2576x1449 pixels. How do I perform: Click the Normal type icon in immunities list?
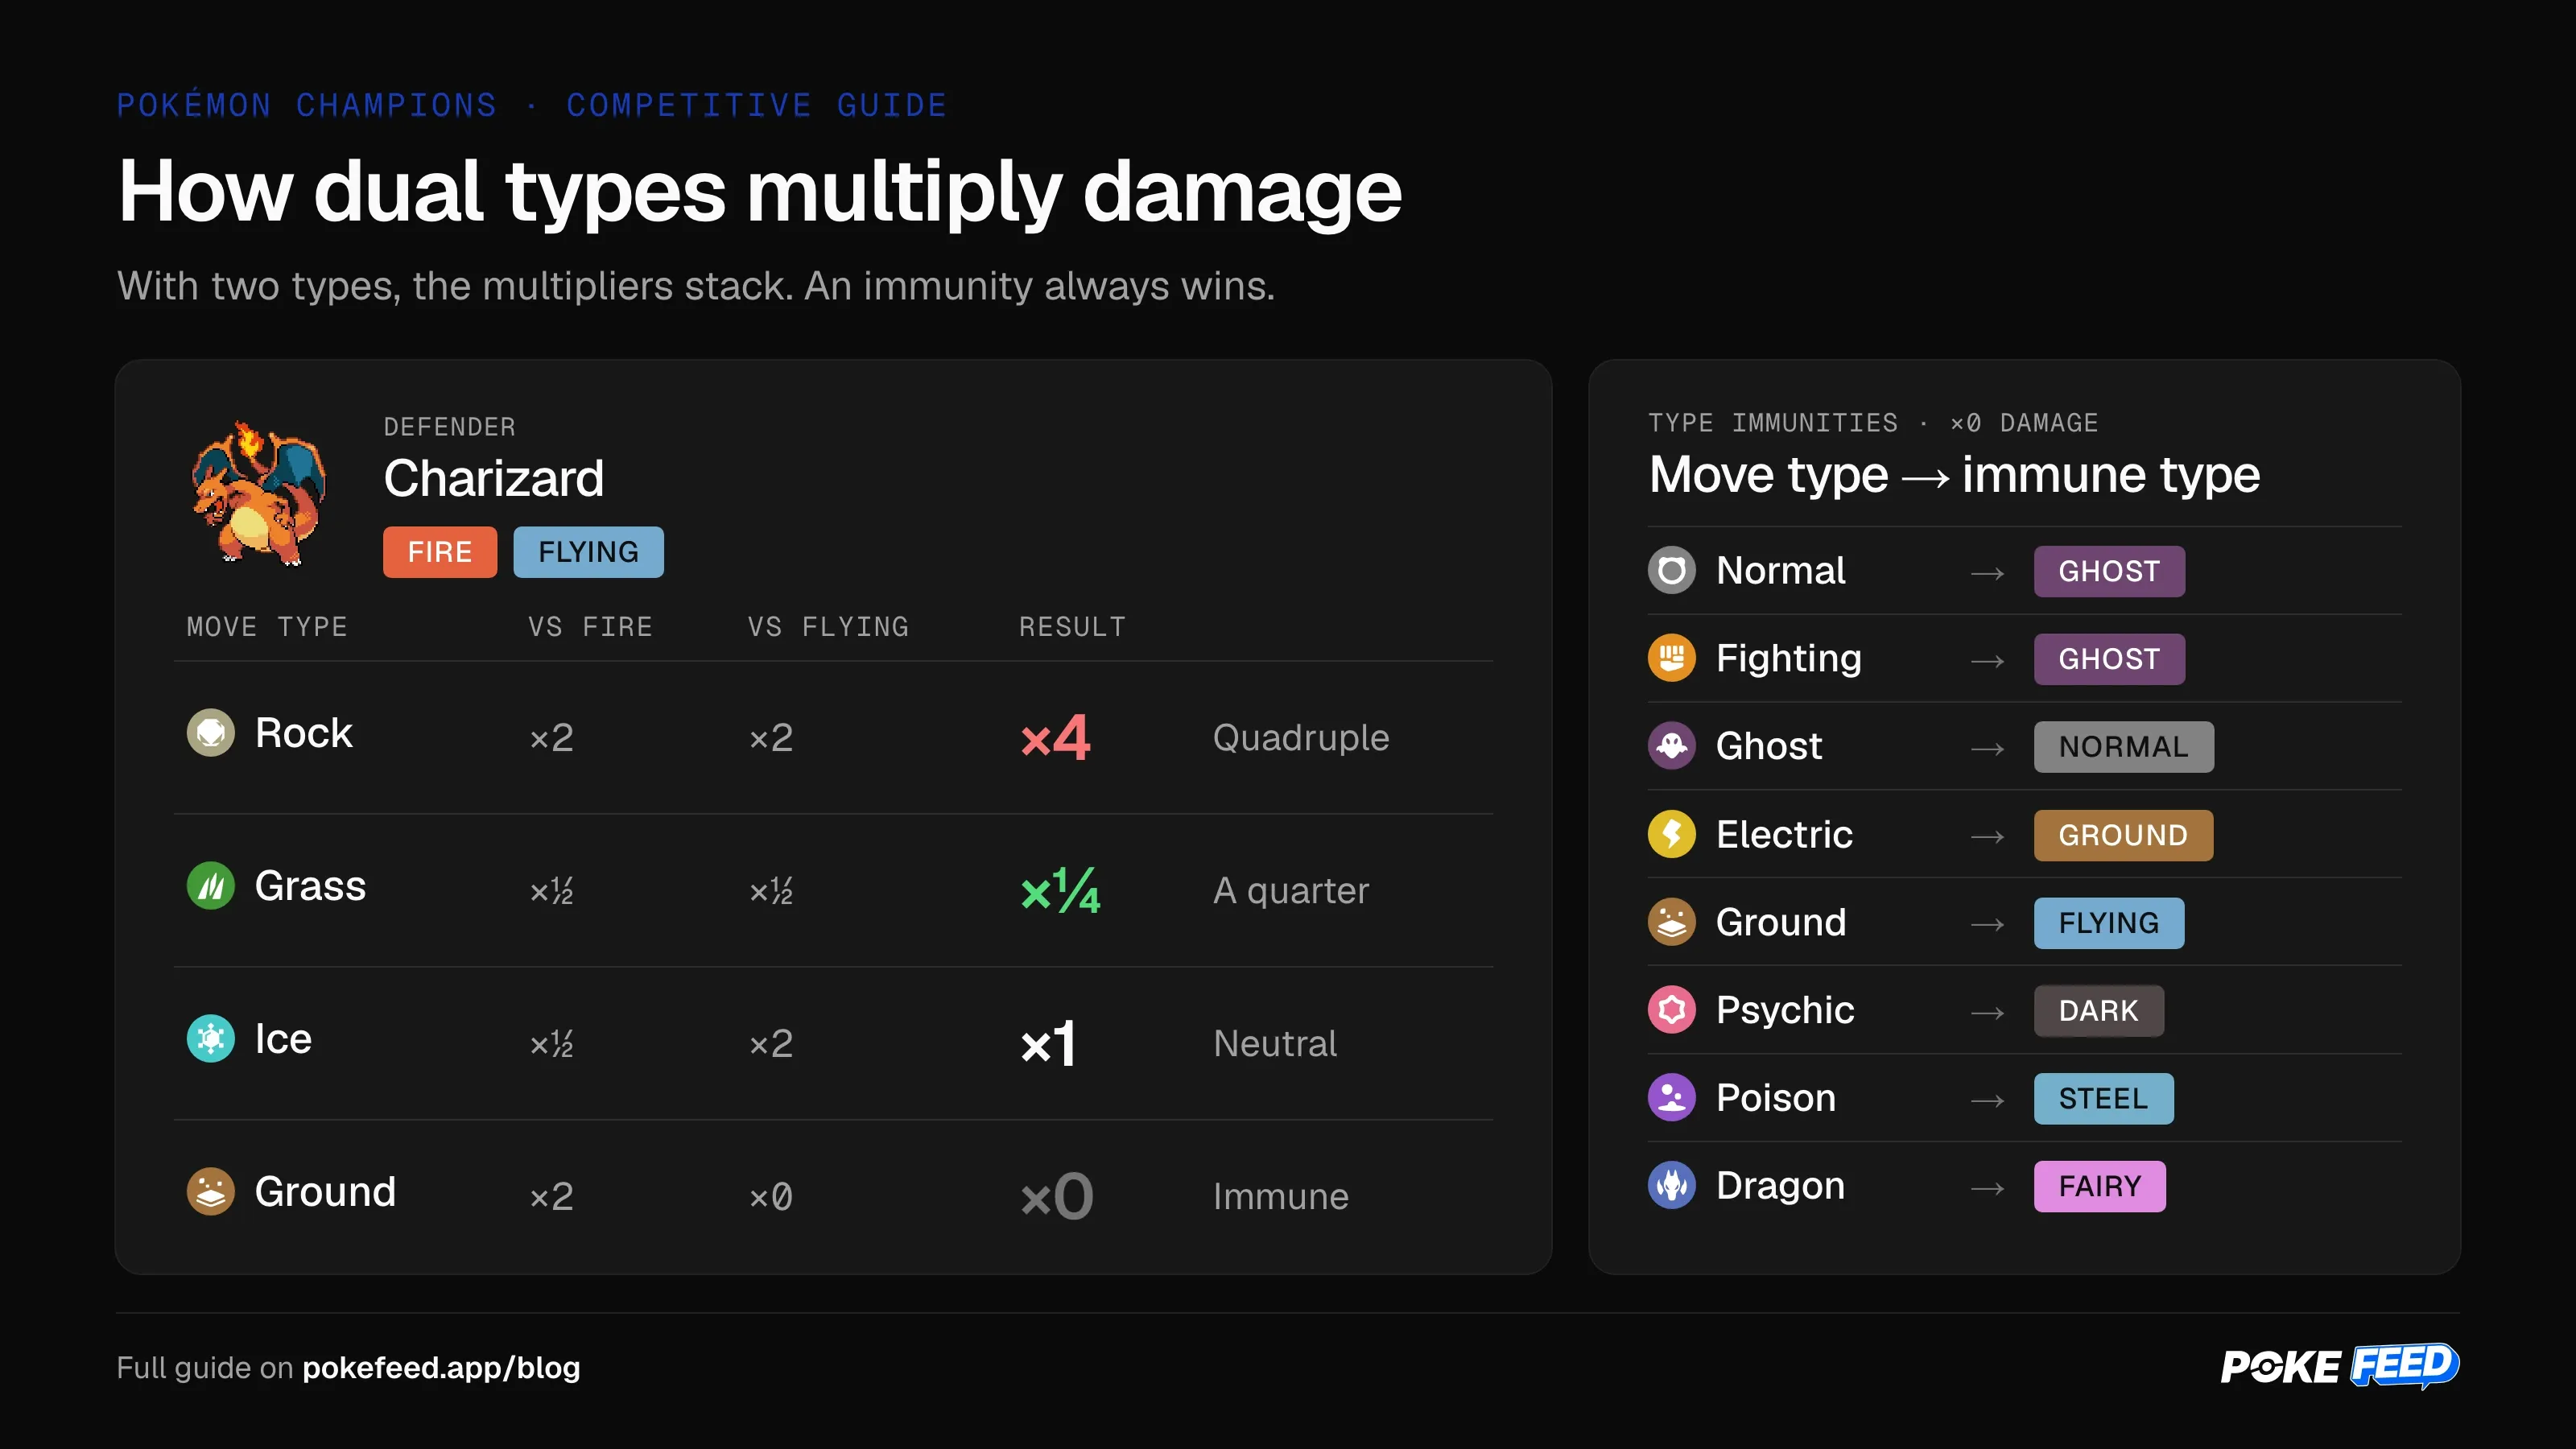pyautogui.click(x=1672, y=570)
